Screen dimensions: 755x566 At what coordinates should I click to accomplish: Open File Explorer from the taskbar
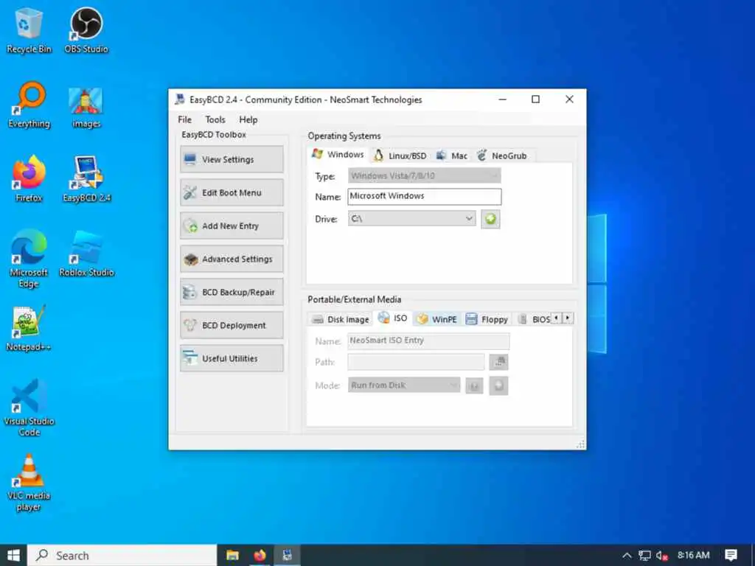[x=232, y=556]
